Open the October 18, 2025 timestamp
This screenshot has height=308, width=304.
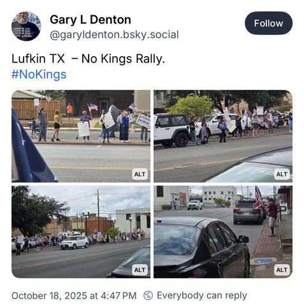pyautogui.click(x=74, y=296)
